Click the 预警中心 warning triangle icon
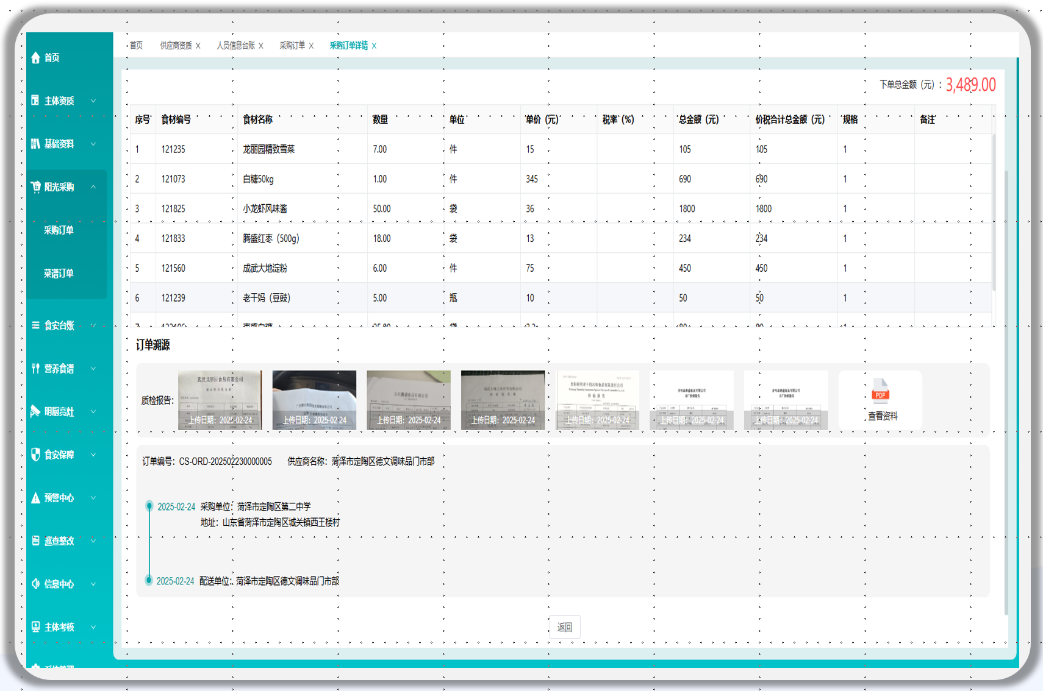This screenshot has height=691, width=1043. (x=35, y=498)
